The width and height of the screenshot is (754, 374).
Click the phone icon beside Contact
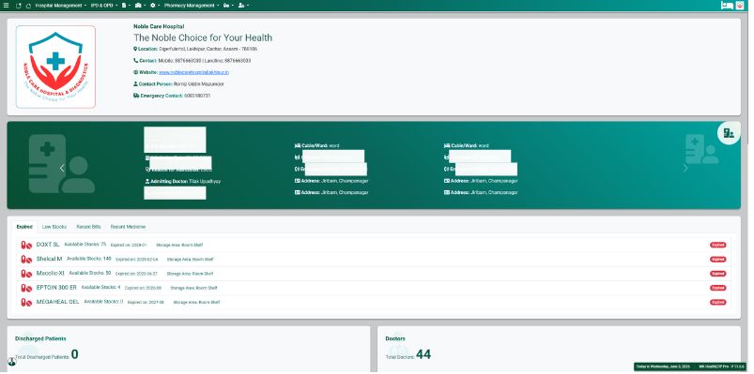coord(135,61)
